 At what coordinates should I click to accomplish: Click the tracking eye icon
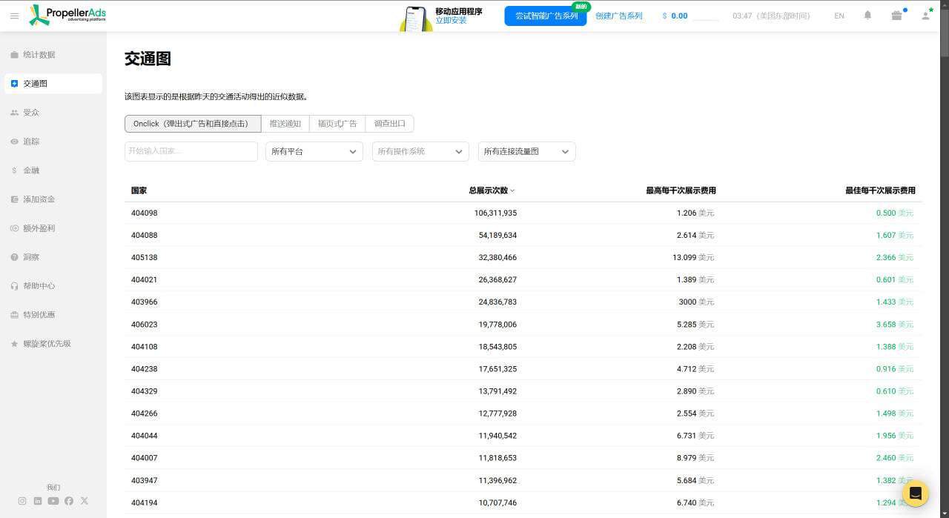[x=14, y=142]
